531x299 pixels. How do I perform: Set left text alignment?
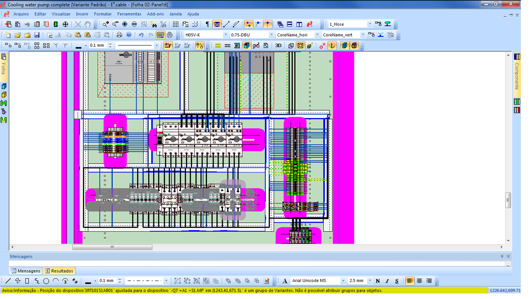click(x=410, y=281)
